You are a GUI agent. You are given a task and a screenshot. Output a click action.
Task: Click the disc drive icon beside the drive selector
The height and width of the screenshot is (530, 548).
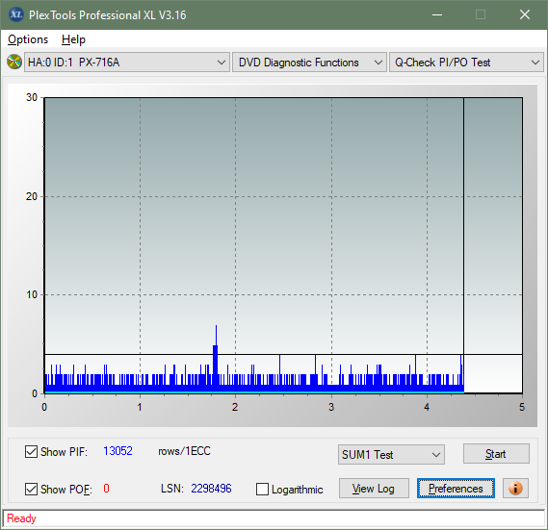14,63
